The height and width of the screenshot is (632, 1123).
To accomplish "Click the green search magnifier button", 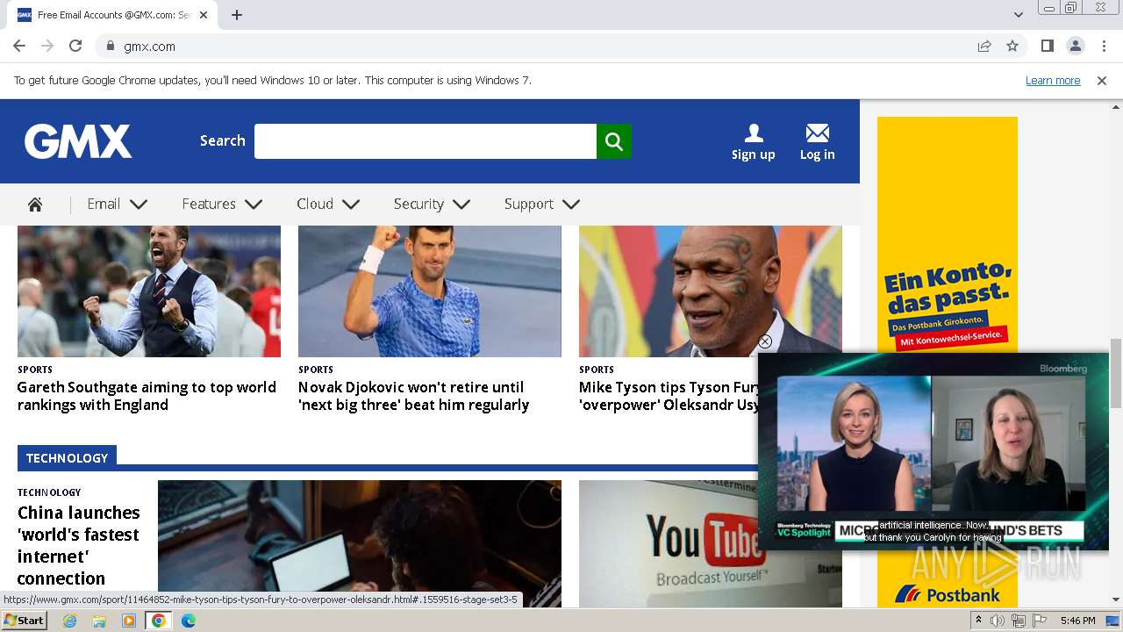I will pyautogui.click(x=614, y=141).
